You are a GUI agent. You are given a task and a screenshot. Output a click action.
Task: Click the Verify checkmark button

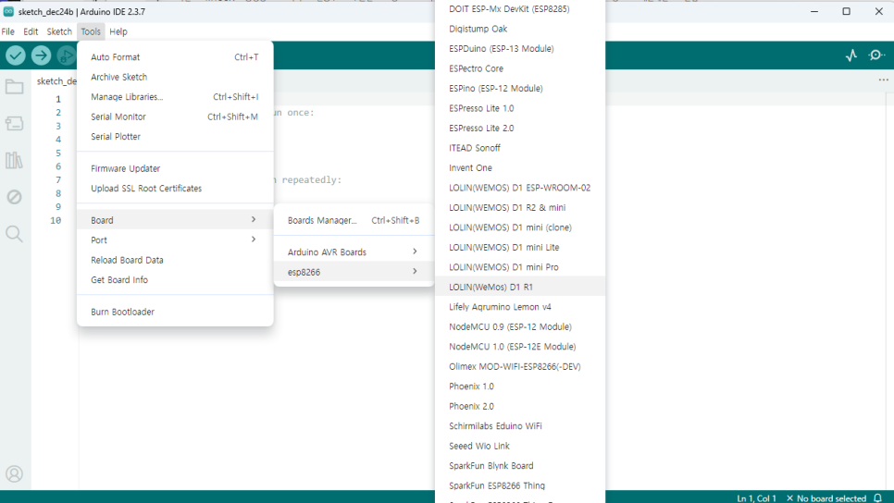coord(16,55)
